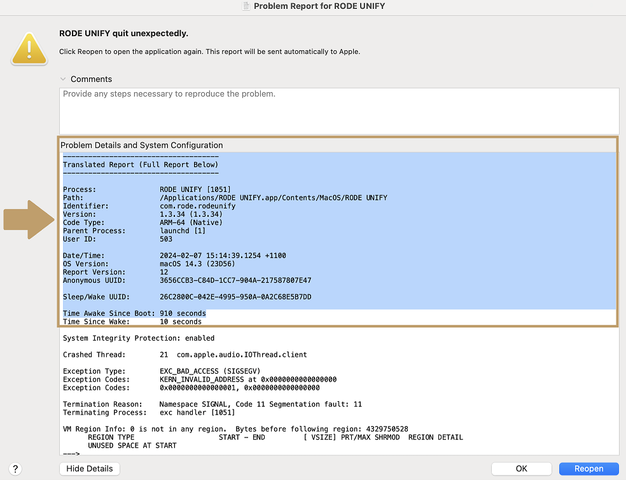Collapse the Comments disclosure triangle
This screenshot has height=480, width=626.
coord(63,79)
